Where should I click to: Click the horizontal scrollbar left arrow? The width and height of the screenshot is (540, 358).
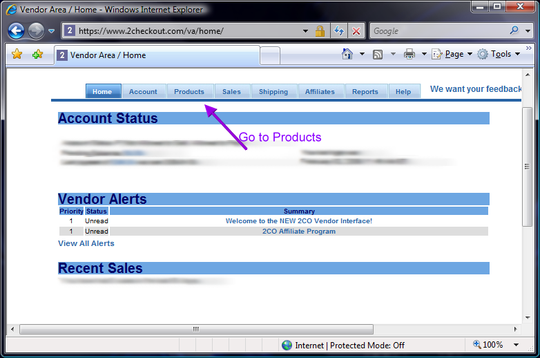[x=12, y=329]
